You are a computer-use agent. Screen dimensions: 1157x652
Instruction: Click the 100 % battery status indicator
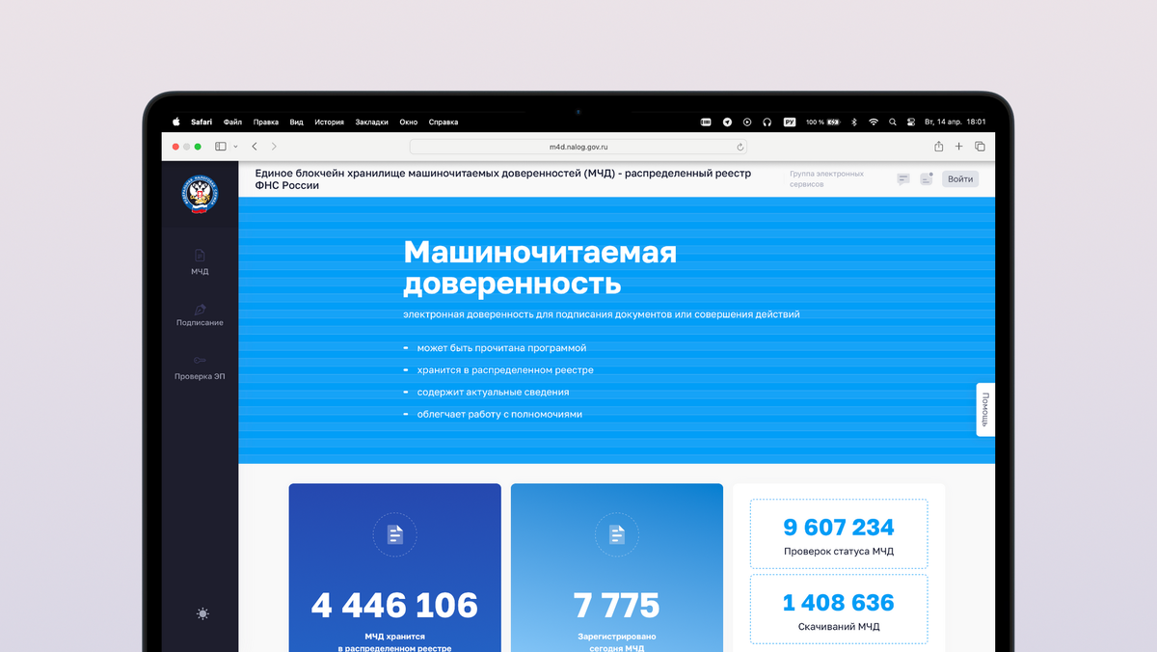(x=823, y=122)
